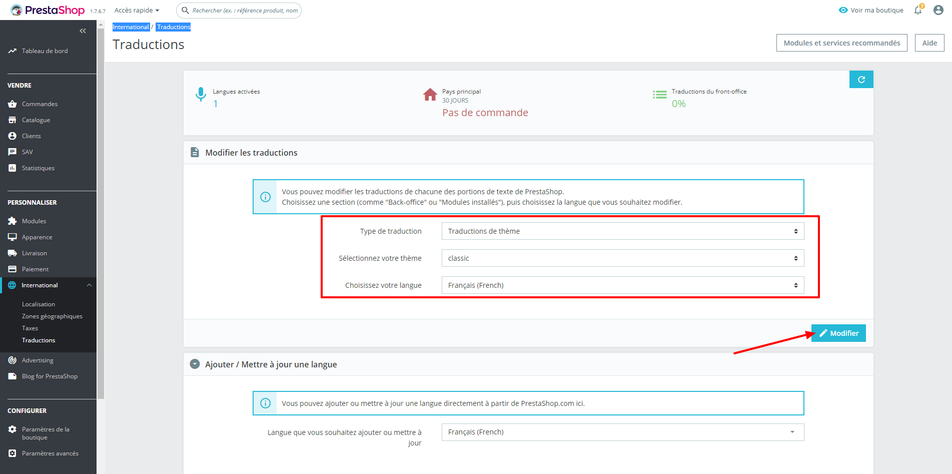
Task: Click the product search field
Action: (x=239, y=10)
